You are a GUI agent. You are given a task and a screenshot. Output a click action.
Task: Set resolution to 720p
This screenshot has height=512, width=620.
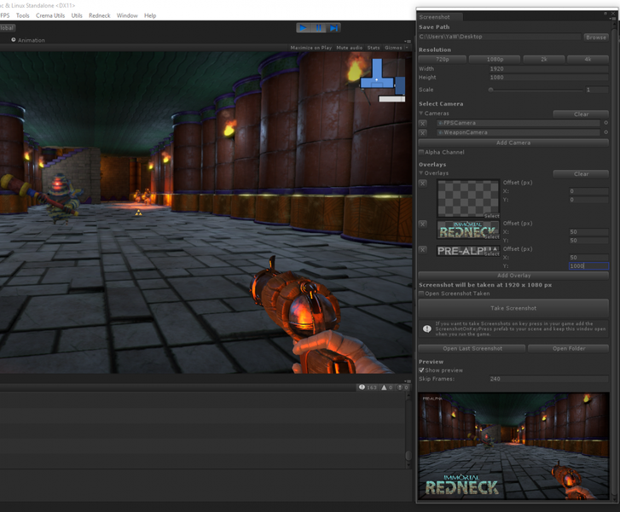[442, 59]
